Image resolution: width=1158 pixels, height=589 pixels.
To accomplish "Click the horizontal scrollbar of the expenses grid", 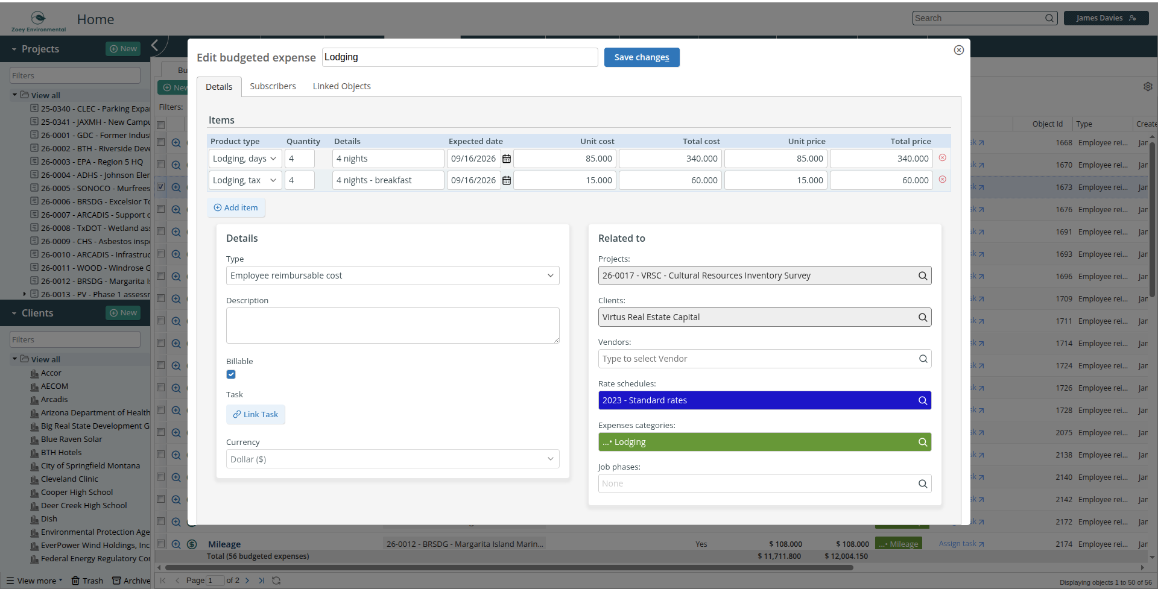I will point(510,567).
